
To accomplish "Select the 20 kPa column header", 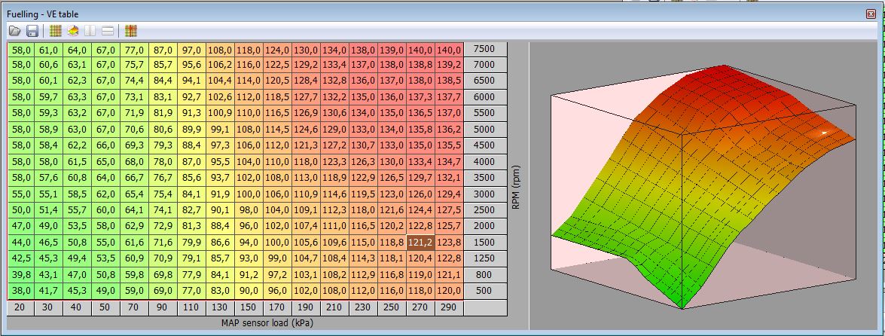I will tap(19, 307).
